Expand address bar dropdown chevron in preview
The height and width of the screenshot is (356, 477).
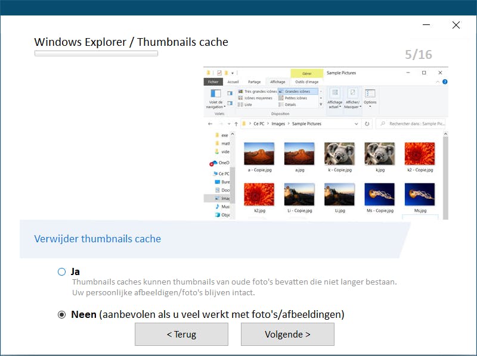356,124
